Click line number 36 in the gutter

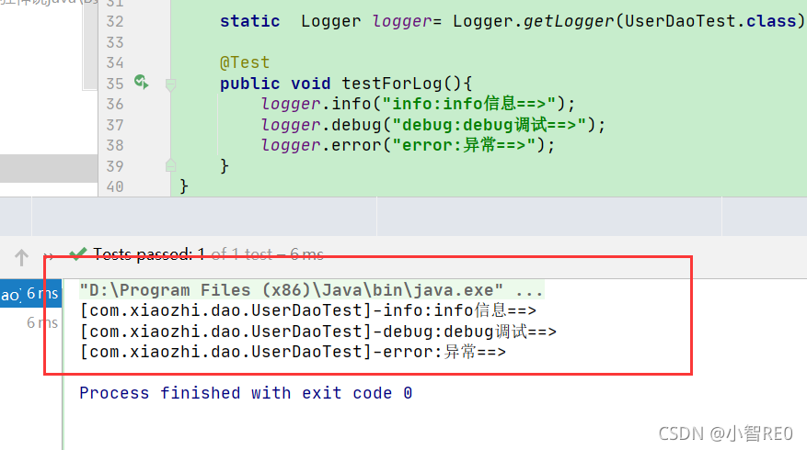coord(115,105)
